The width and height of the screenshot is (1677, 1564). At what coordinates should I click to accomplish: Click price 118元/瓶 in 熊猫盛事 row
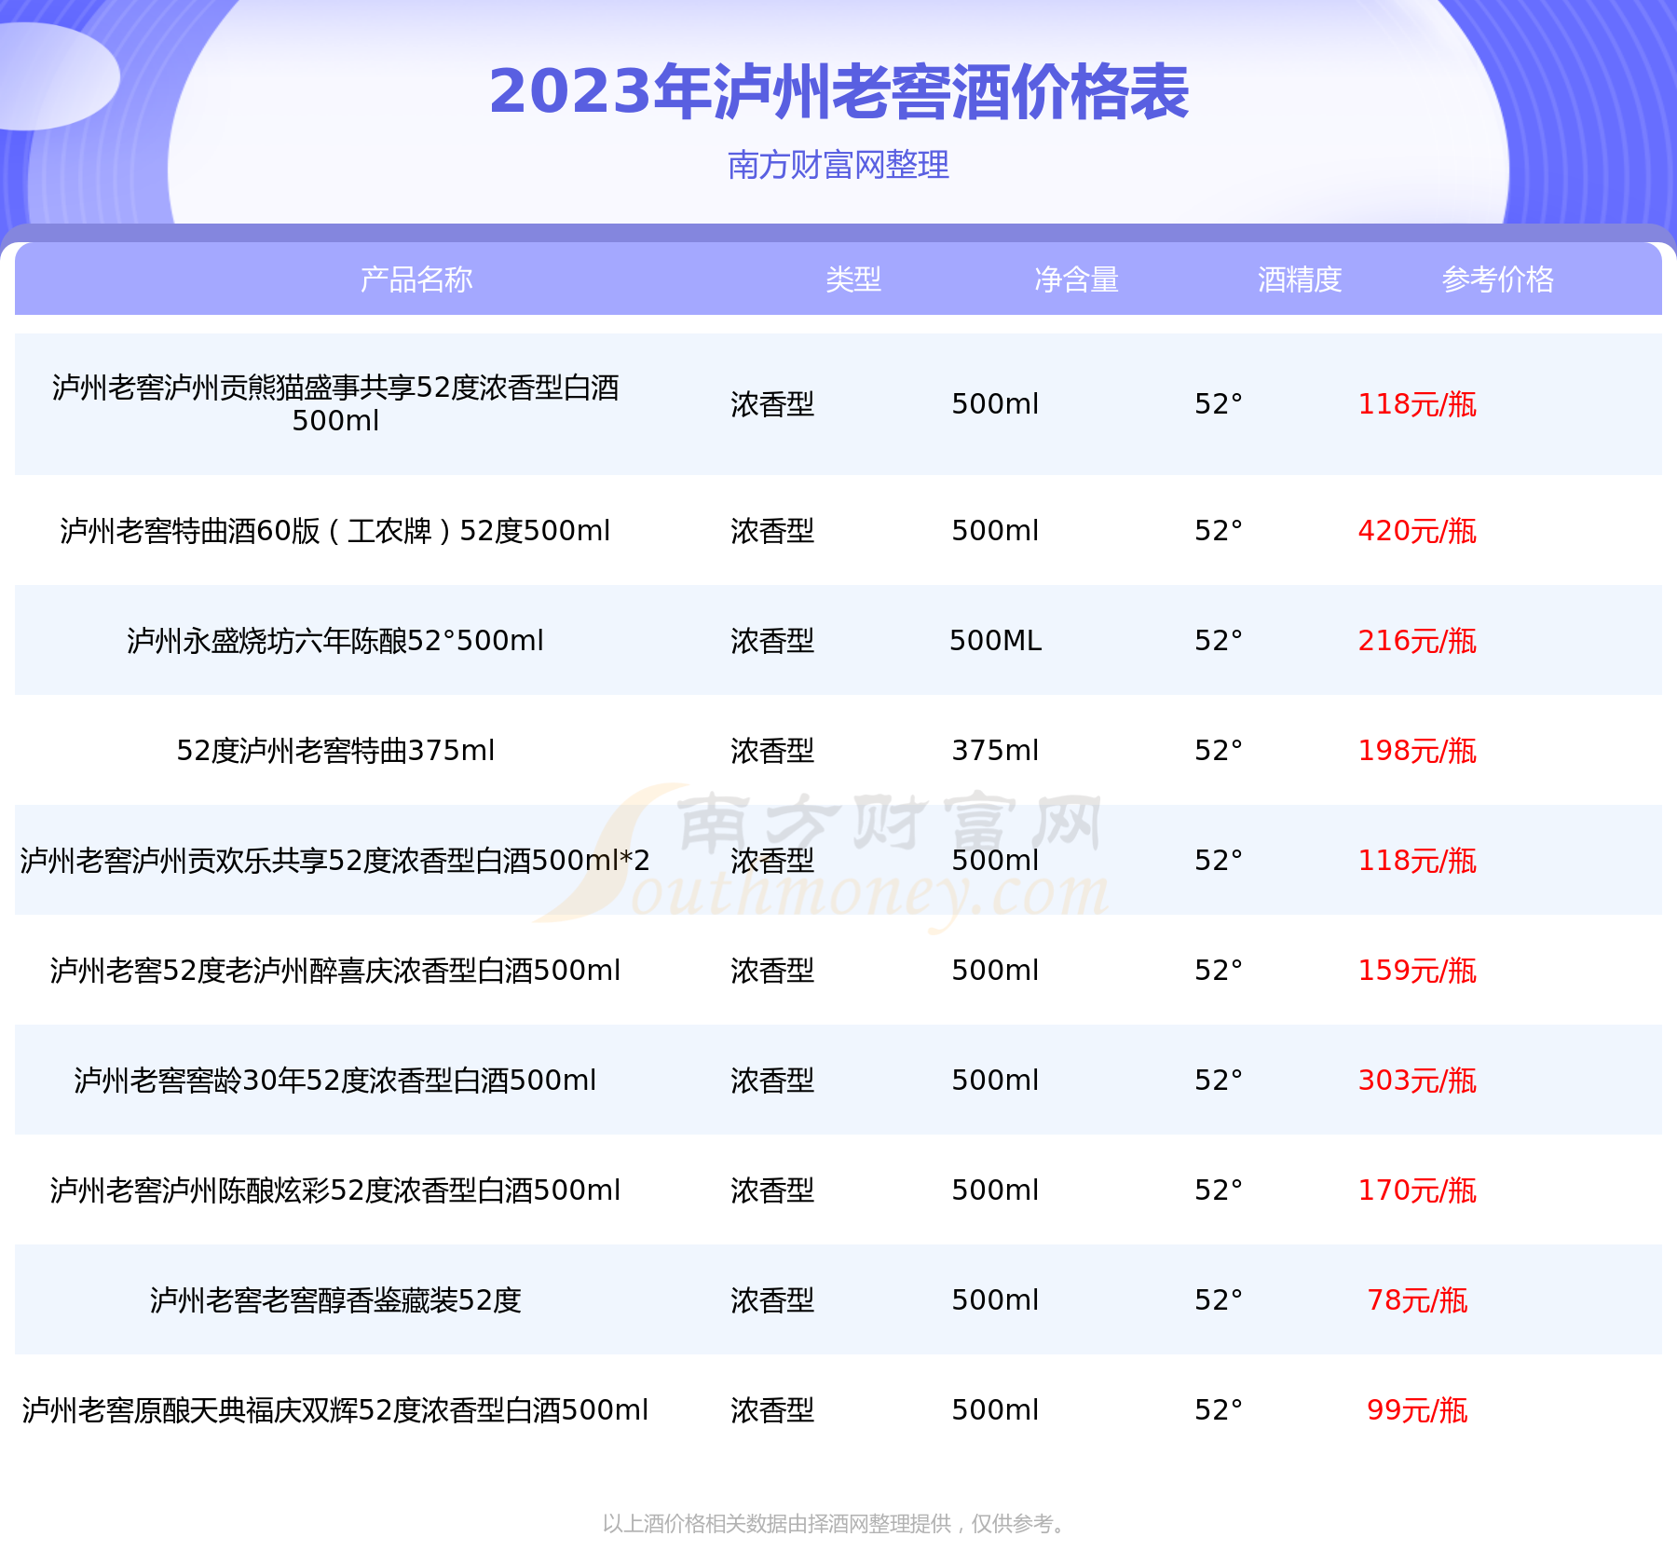1417,404
